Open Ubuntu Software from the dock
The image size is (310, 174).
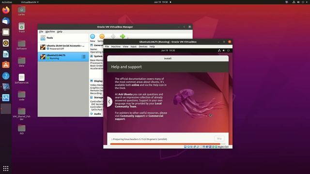point(6,65)
